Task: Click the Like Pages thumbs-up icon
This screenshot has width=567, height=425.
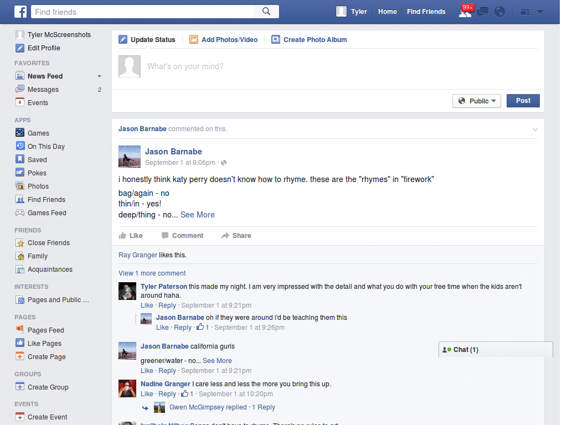Action: pos(20,343)
